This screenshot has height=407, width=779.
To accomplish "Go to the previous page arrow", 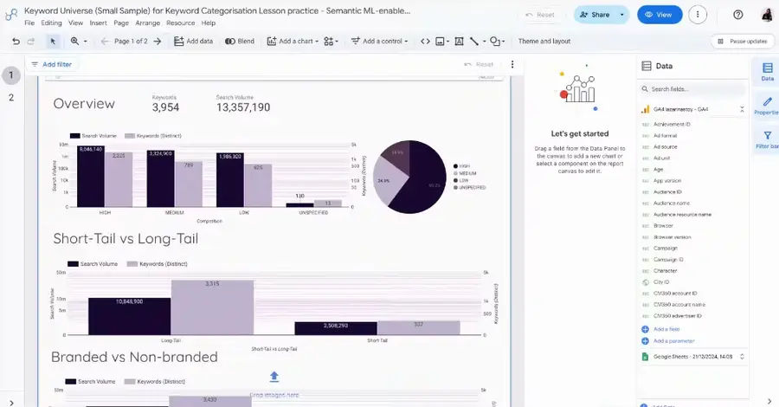I will click(105, 42).
